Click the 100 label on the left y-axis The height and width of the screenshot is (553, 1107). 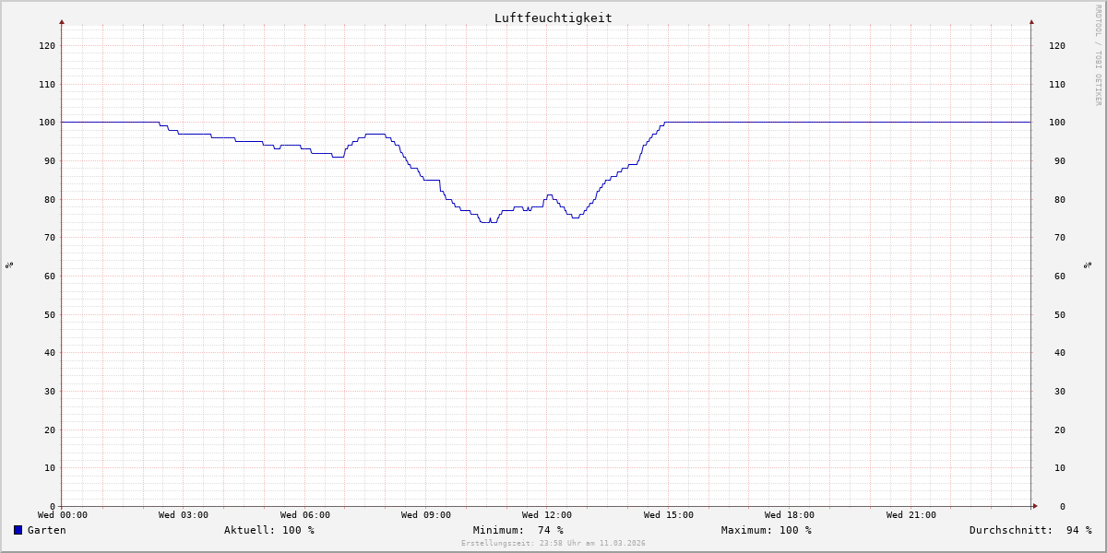click(x=46, y=123)
